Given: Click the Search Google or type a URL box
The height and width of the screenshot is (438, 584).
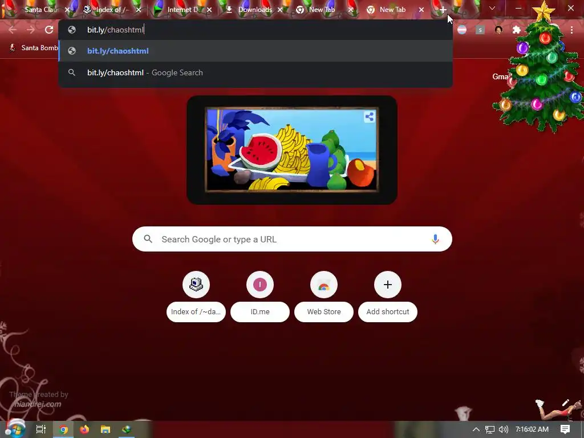Looking at the screenshot, I should (x=293, y=239).
